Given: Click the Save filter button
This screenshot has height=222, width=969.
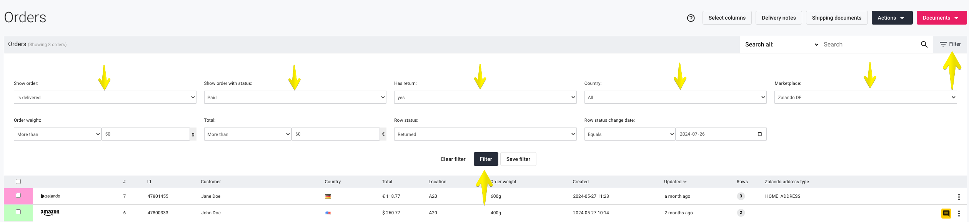Looking at the screenshot, I should tap(518, 159).
